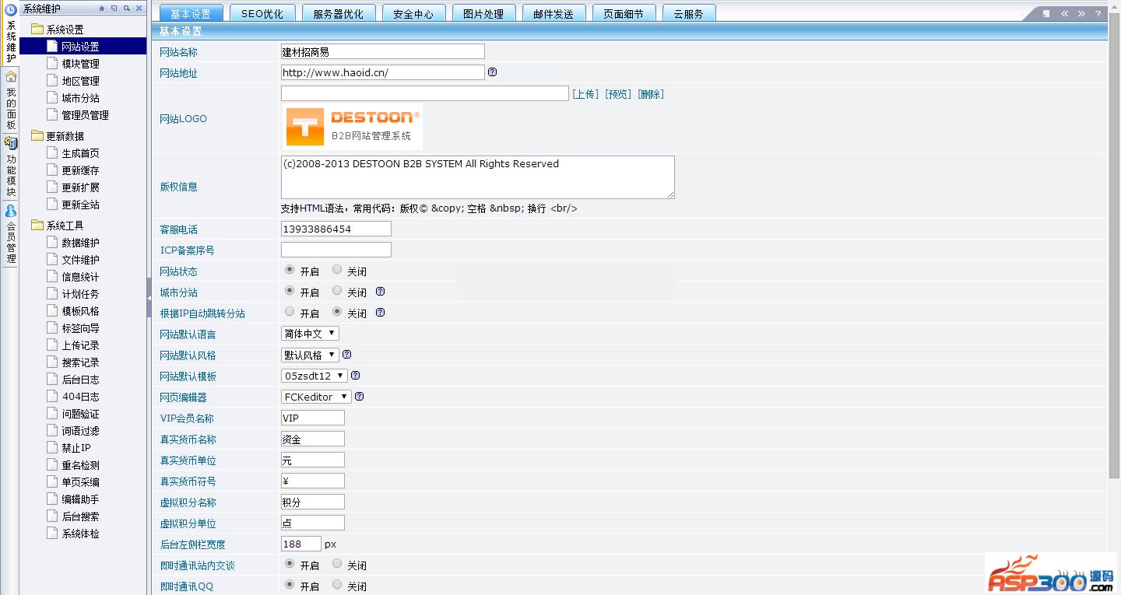This screenshot has height=595, width=1121.
Task: Open 管理员管理 in the sidebar tree
Action: pyautogui.click(x=85, y=115)
